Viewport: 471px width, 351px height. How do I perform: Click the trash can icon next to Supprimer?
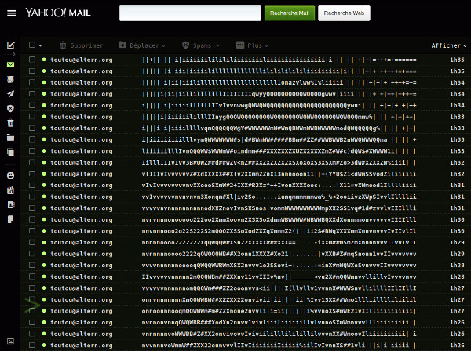pos(63,45)
